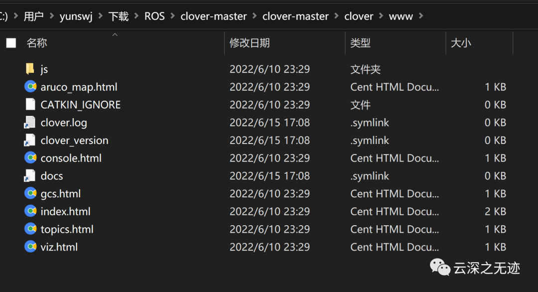The width and height of the screenshot is (538, 292).
Task: Open the js folder
Action: pos(44,69)
